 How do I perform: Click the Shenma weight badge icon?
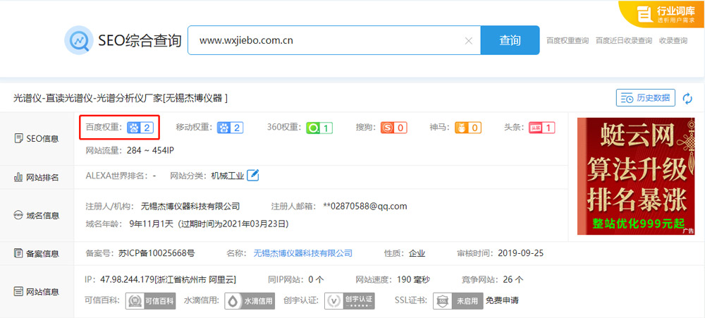(x=468, y=128)
